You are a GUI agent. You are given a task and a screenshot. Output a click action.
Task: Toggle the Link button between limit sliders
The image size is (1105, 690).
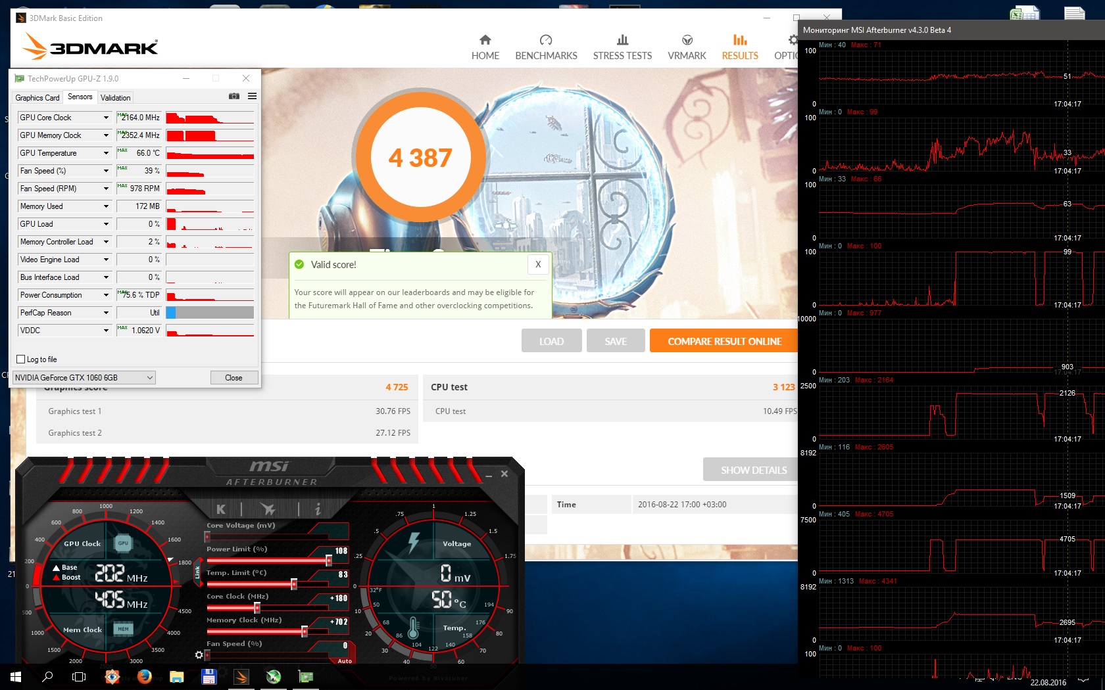tap(197, 572)
